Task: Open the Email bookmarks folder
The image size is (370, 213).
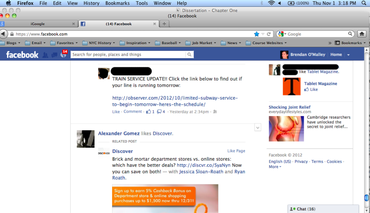Action: click(x=35, y=43)
